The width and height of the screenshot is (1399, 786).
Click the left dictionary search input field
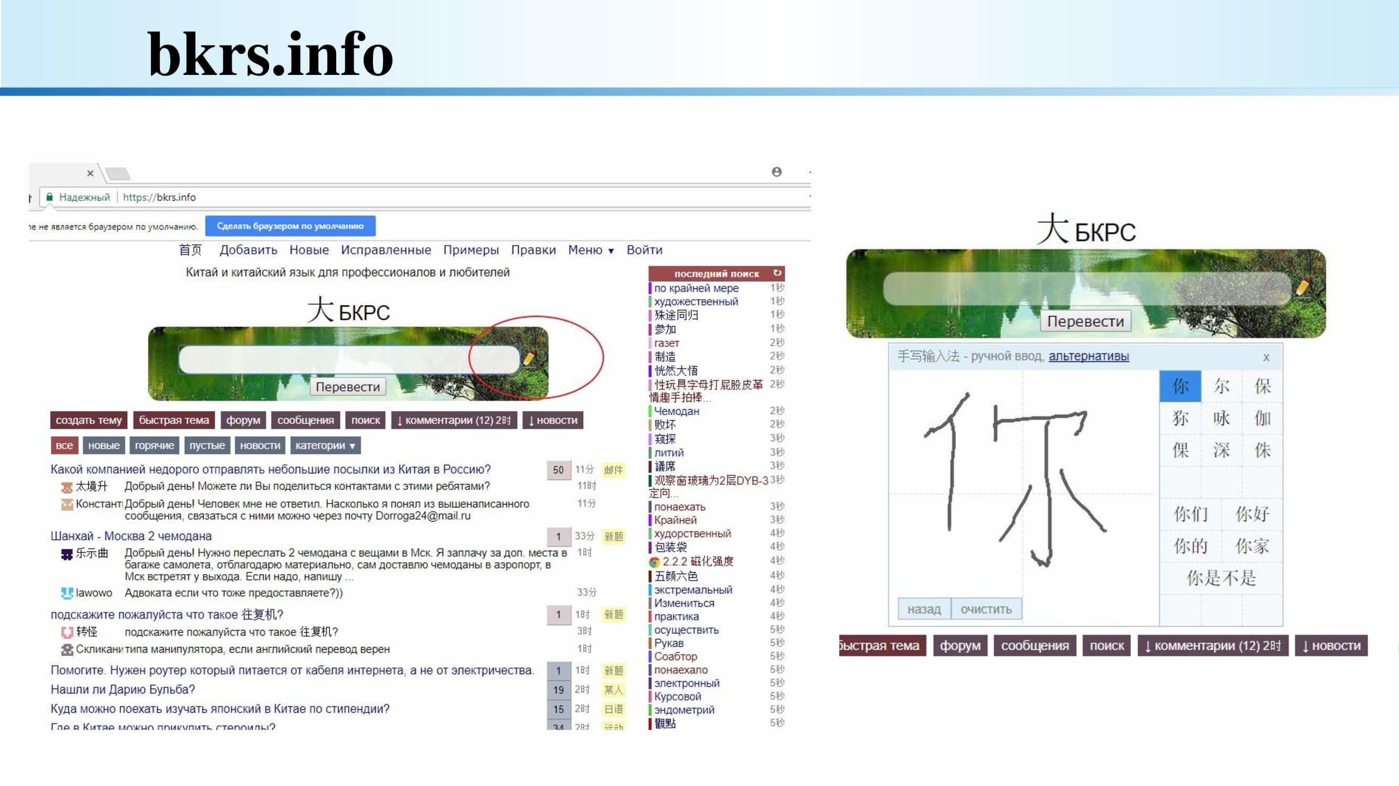349,359
